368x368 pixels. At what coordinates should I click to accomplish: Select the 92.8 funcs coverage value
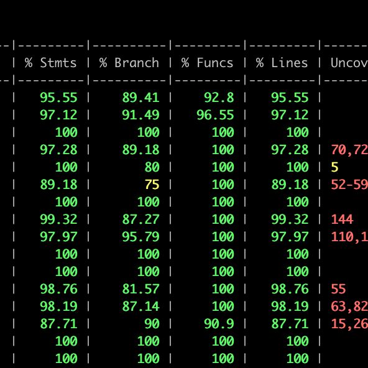pyautogui.click(x=219, y=98)
